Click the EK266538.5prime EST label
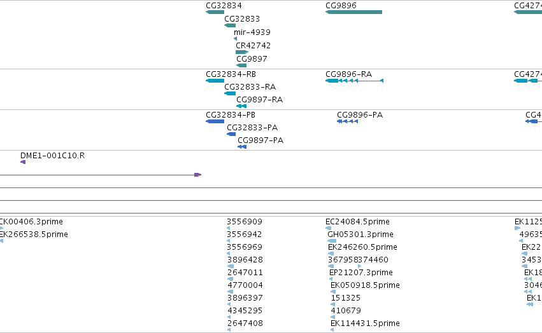This screenshot has width=542, height=333. pos(34,234)
